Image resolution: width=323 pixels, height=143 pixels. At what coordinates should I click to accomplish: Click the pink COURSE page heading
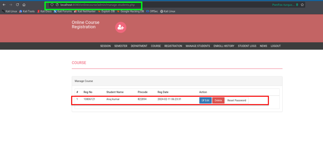point(79,63)
